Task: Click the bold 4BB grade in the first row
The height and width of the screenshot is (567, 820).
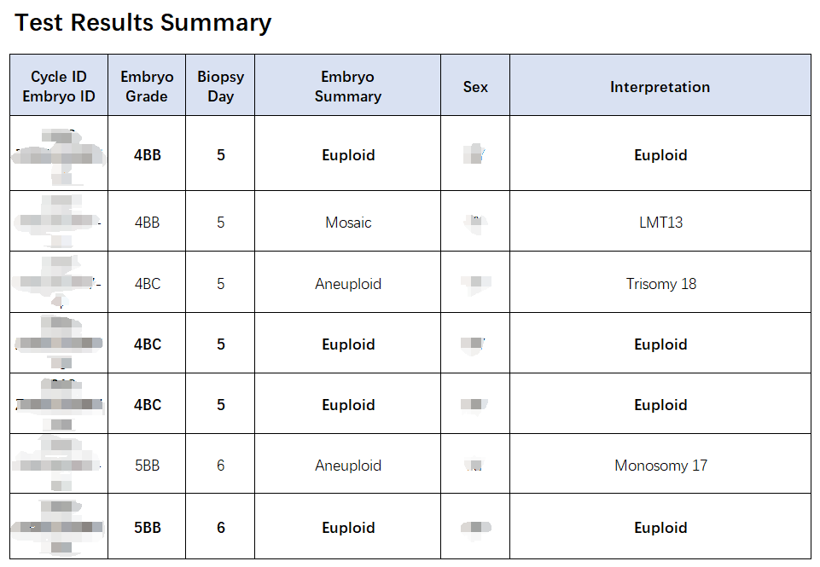Action: click(147, 155)
